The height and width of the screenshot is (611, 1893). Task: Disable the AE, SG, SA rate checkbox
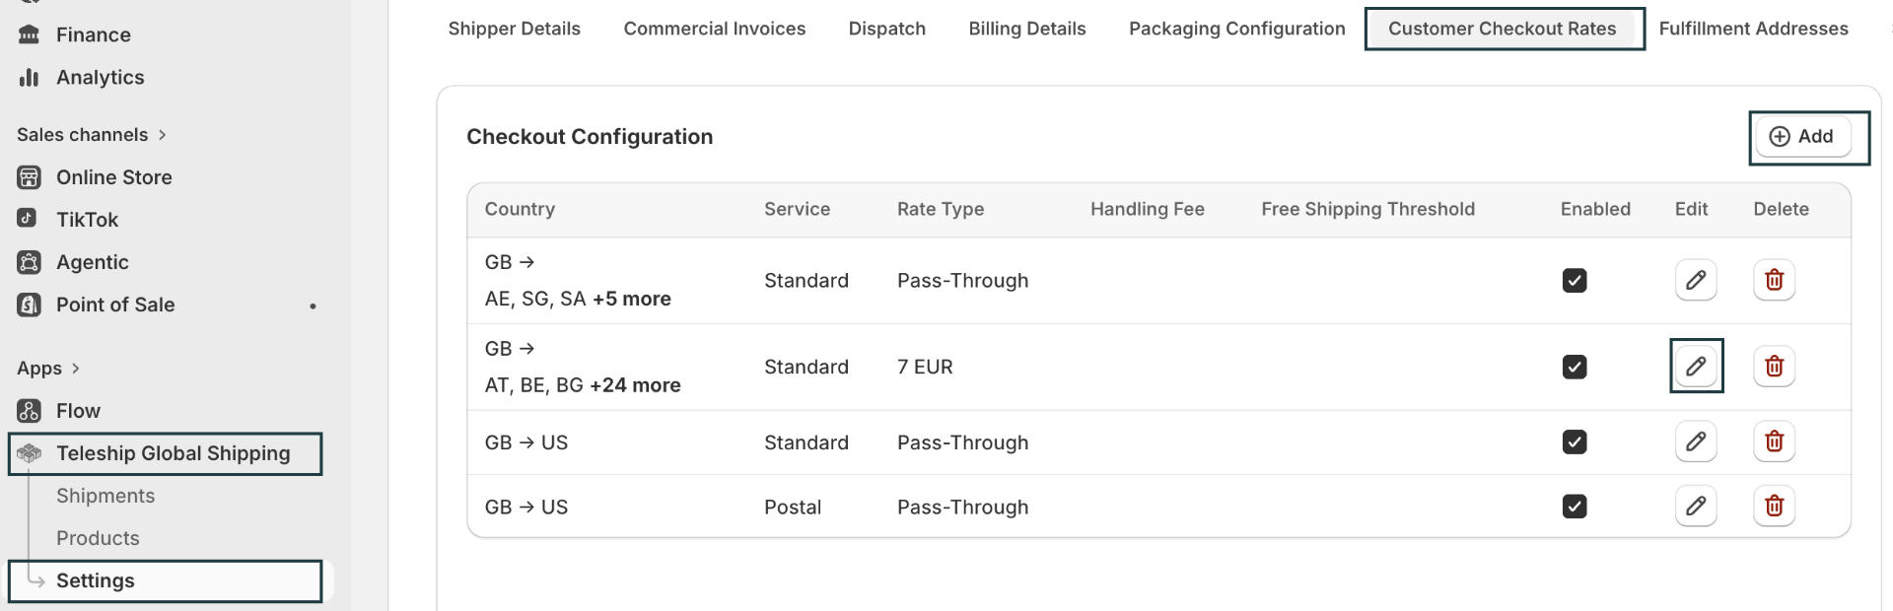click(x=1575, y=281)
